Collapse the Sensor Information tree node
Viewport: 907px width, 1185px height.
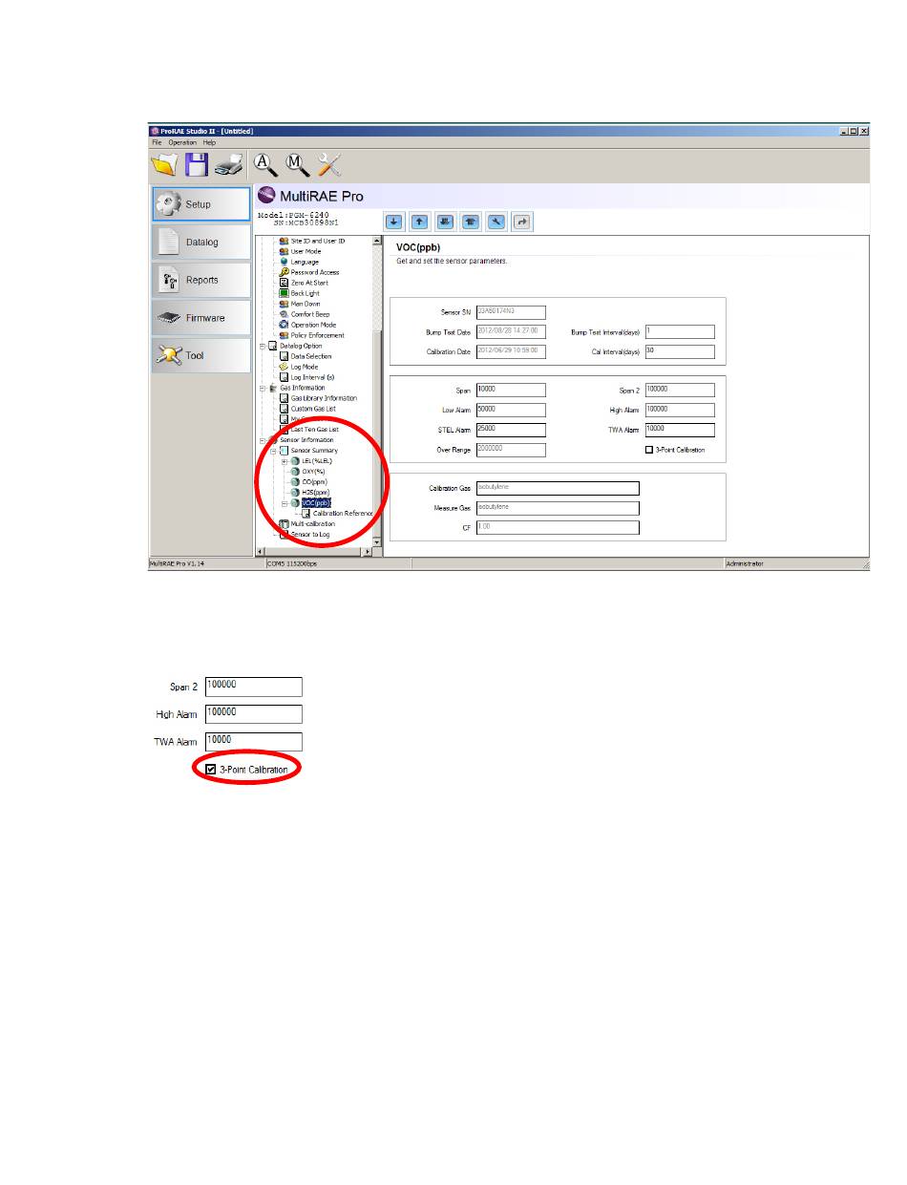[262, 440]
